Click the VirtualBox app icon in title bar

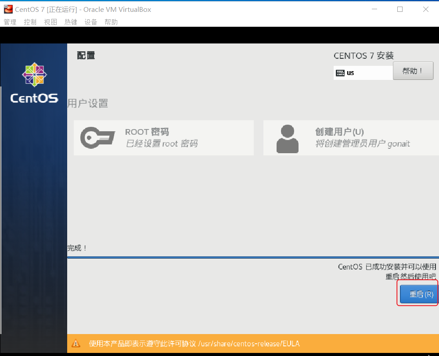[x=8, y=9]
